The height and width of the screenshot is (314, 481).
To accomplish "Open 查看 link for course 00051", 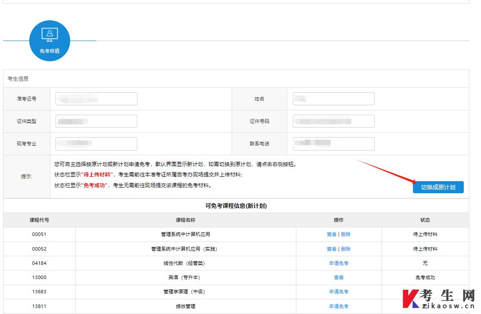I will [332, 235].
